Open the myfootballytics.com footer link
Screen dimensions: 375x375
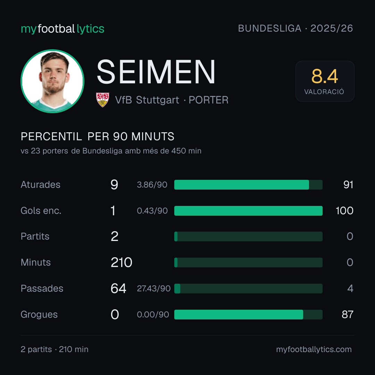pyautogui.click(x=314, y=349)
